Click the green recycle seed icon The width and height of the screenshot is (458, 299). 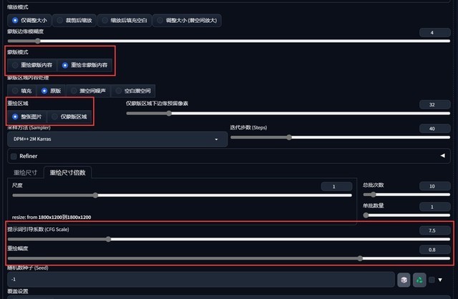(x=420, y=280)
